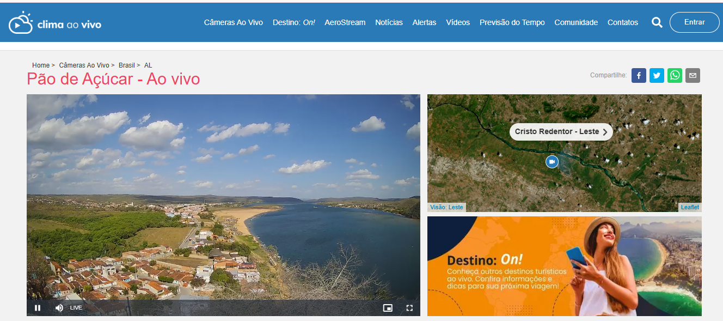The height and width of the screenshot is (321, 723).
Task: Click the LIVE indicator on the player
Action: coord(76,308)
